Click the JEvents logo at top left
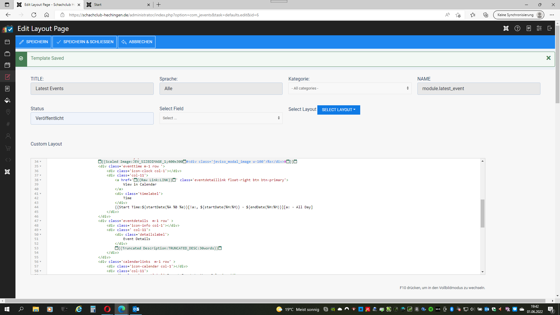 (x=8, y=29)
